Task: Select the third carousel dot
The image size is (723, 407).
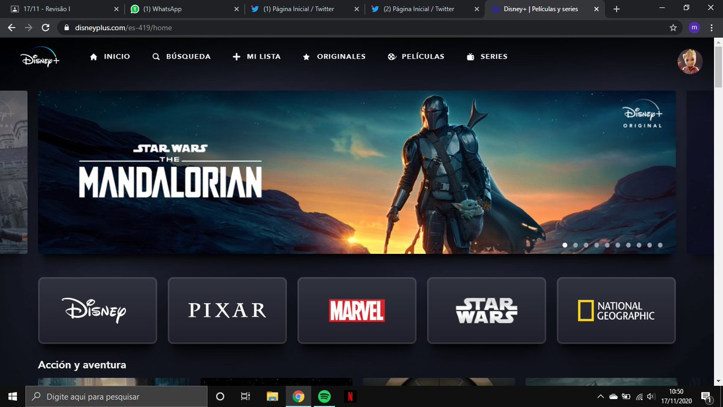Action: click(x=586, y=245)
